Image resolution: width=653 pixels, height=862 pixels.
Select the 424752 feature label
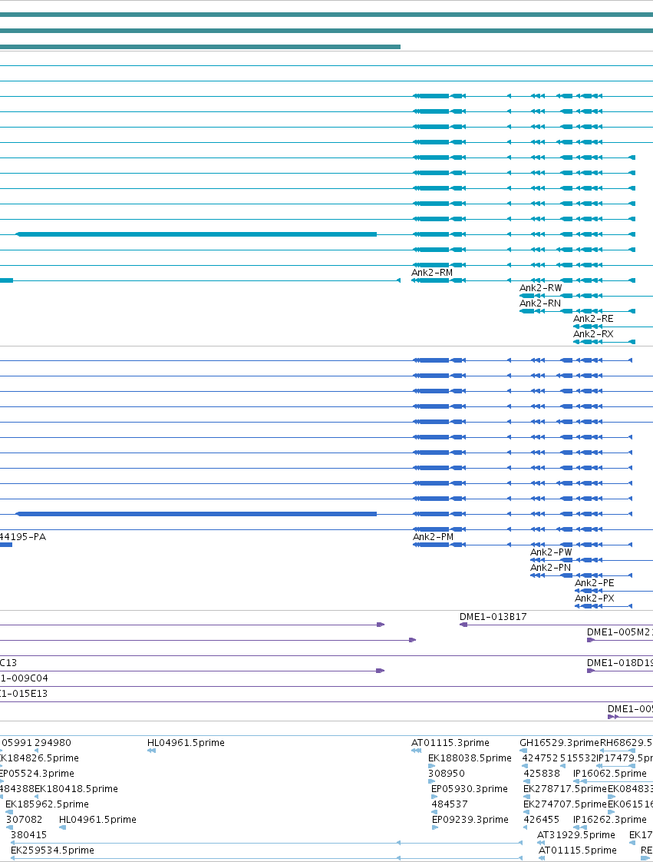pos(540,758)
